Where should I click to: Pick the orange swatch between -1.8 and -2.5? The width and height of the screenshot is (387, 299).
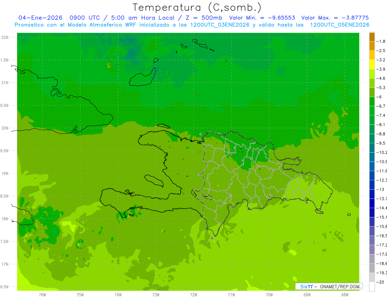point(372,46)
